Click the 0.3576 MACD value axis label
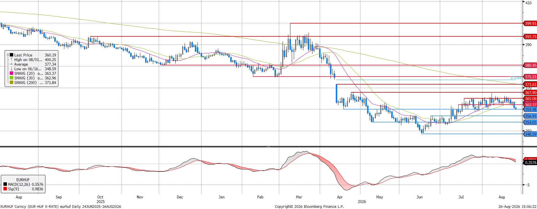 [530, 163]
